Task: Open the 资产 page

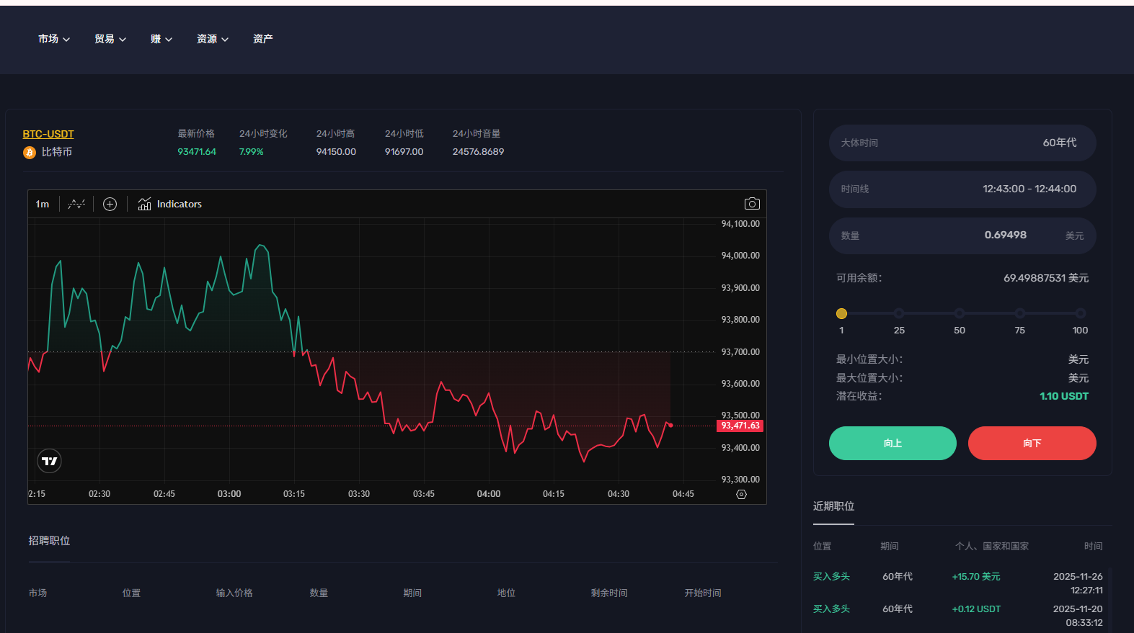Action: point(263,39)
